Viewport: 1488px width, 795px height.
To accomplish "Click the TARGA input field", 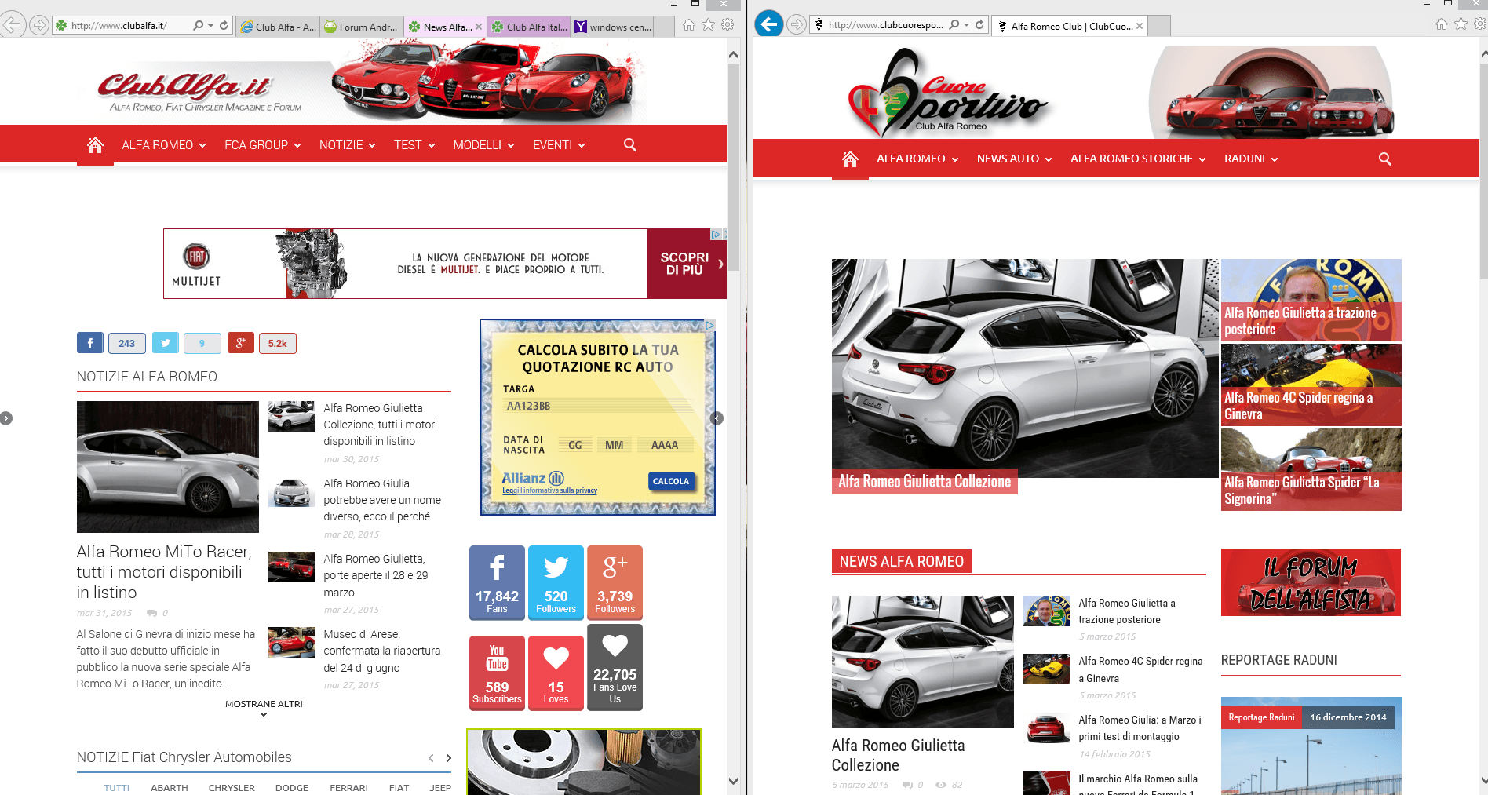I will tap(600, 406).
